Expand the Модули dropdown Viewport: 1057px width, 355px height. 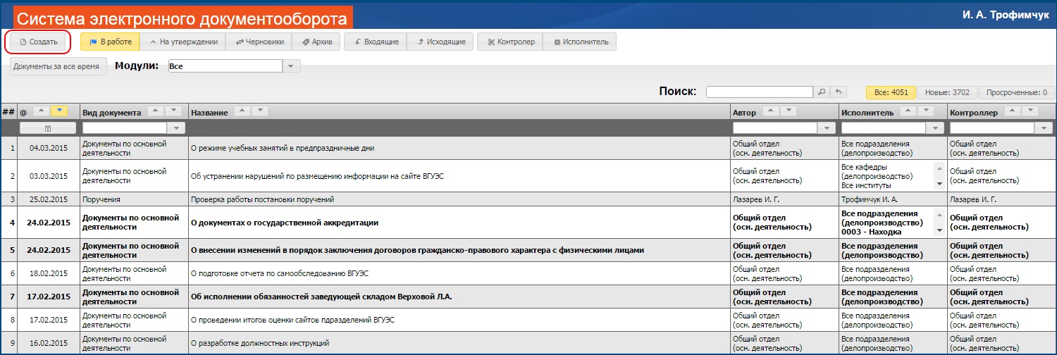(x=292, y=66)
